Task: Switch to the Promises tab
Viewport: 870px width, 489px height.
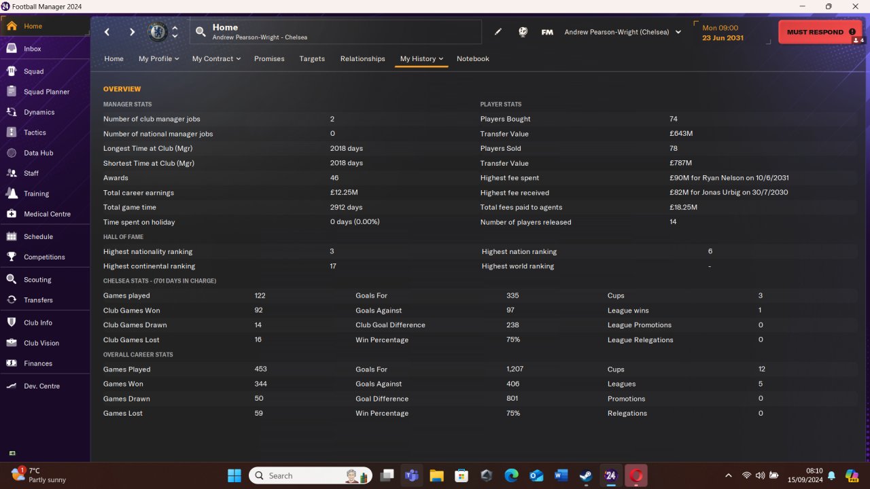Action: pyautogui.click(x=269, y=58)
